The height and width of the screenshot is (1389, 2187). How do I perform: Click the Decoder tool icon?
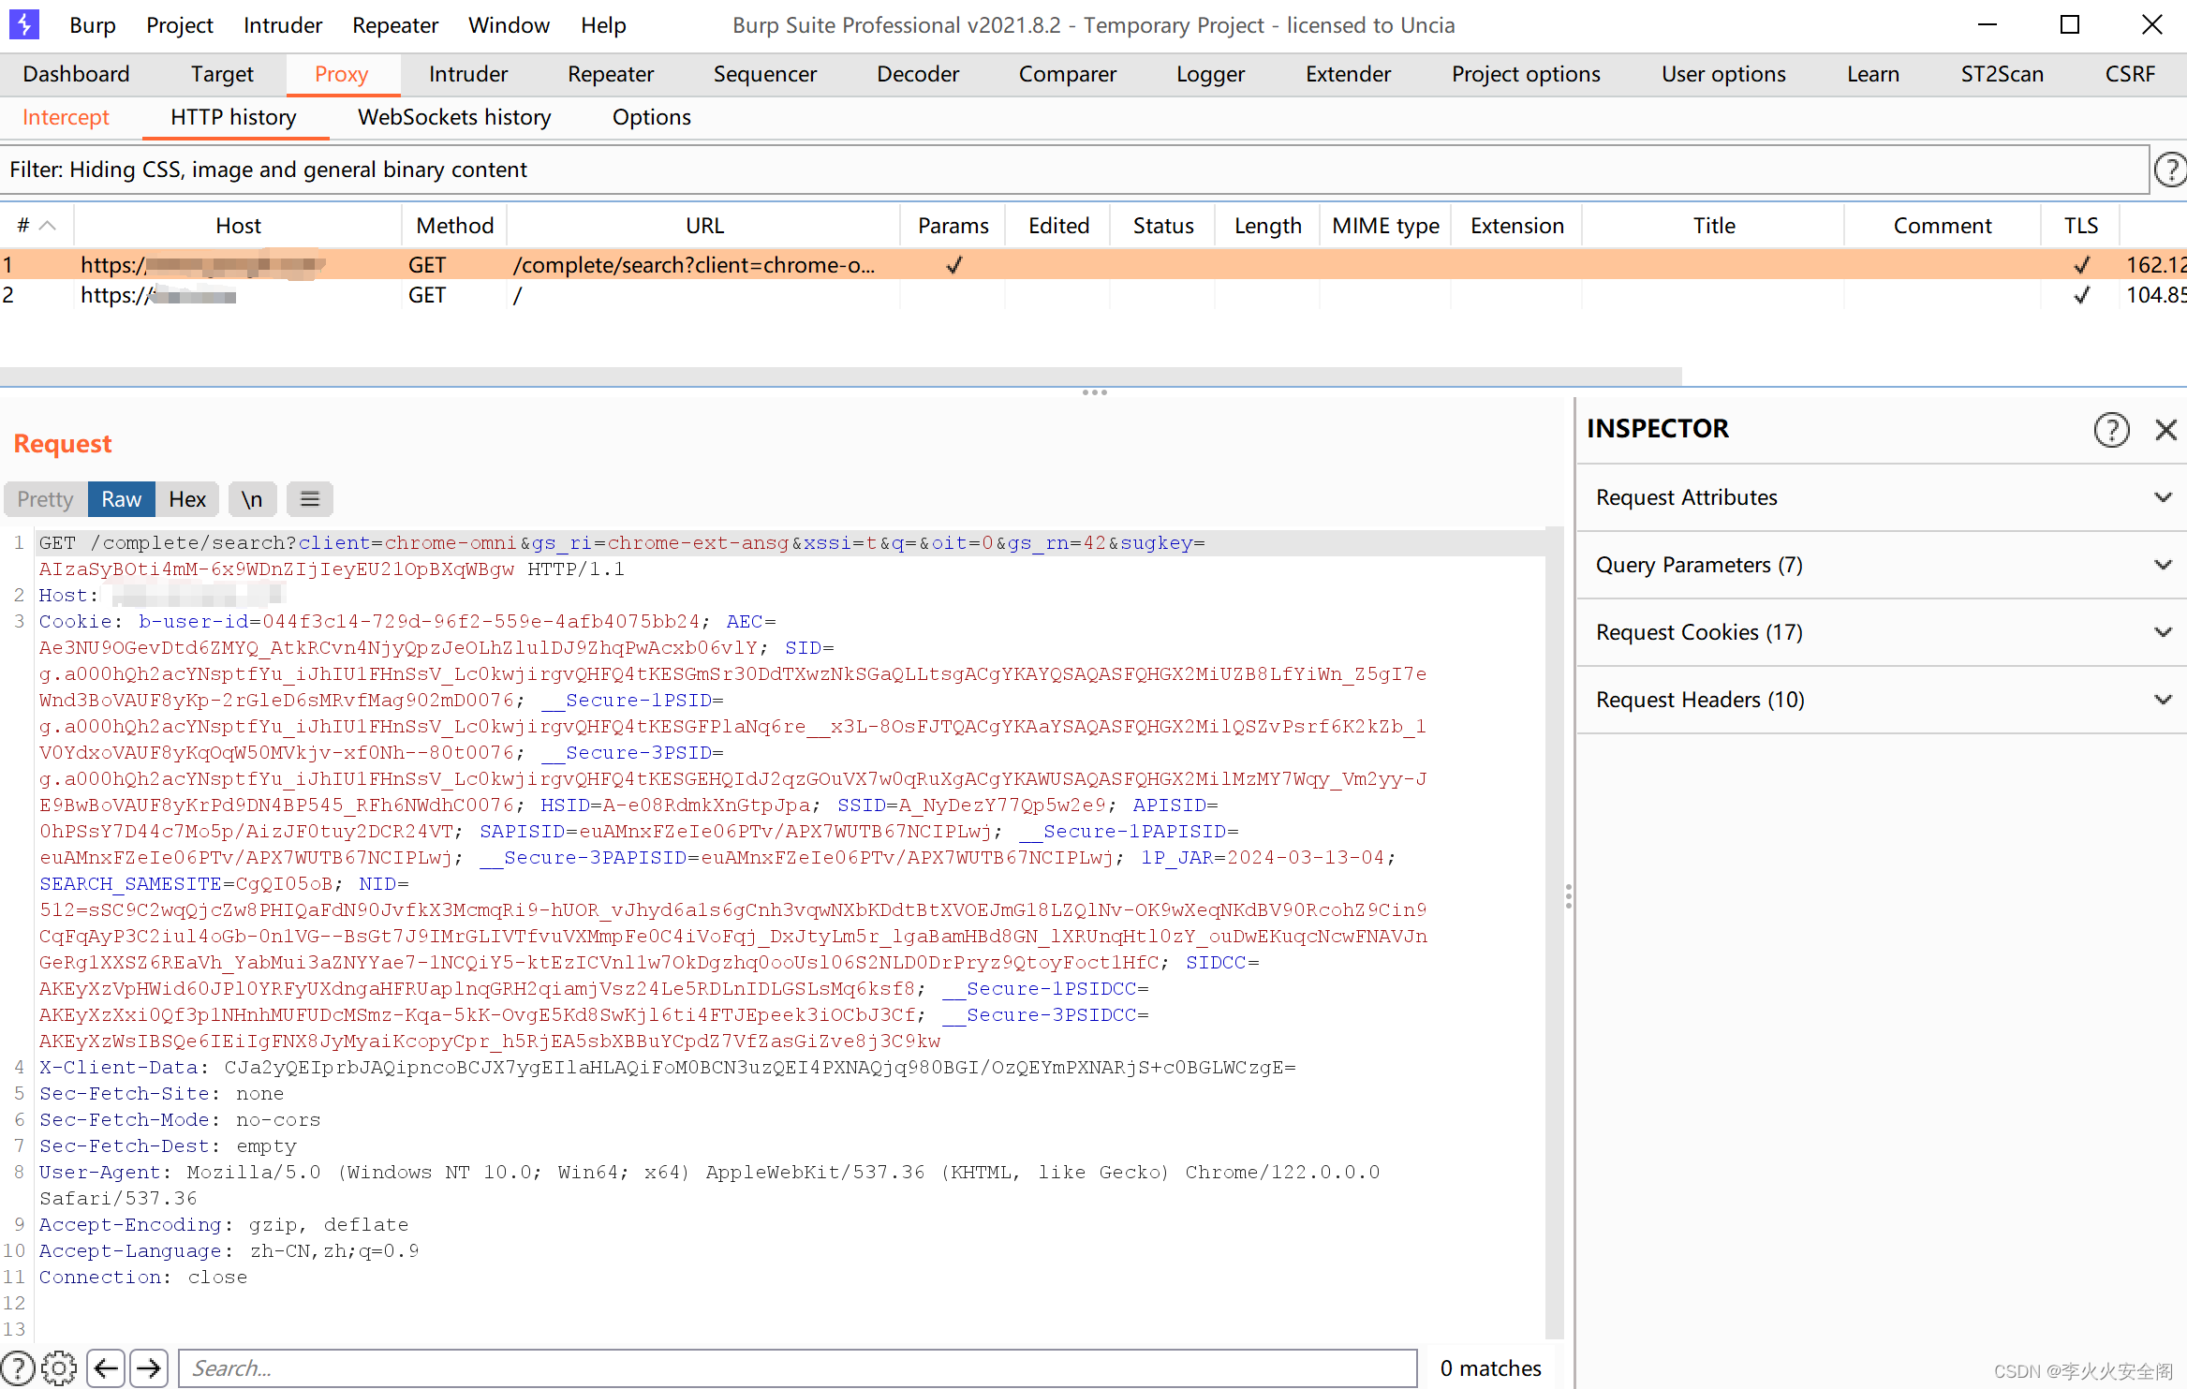pyautogui.click(x=917, y=72)
